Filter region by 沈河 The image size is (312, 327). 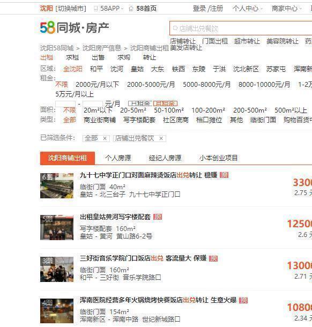117,69
